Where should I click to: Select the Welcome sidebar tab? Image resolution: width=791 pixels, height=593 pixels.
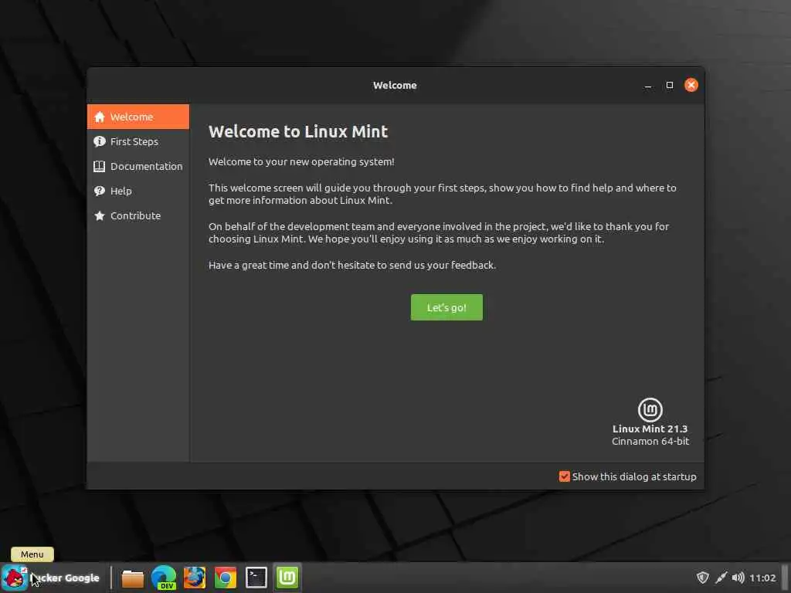pyautogui.click(x=138, y=117)
